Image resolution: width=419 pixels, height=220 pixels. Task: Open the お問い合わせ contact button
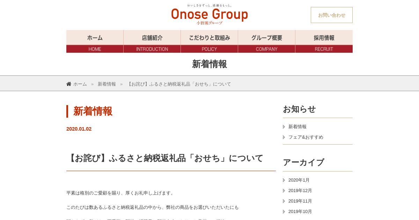pos(332,15)
